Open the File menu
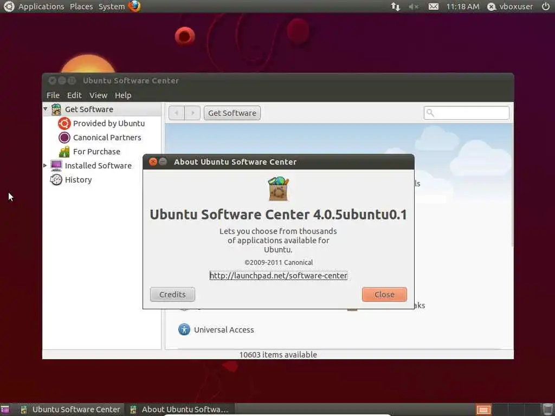This screenshot has width=555, height=416. point(53,95)
